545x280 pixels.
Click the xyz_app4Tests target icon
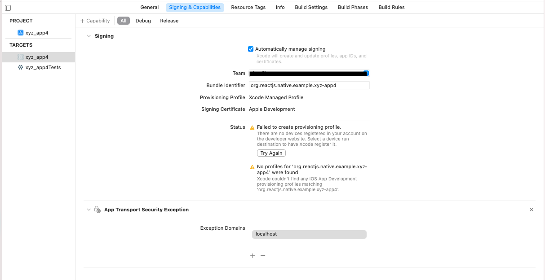20,67
